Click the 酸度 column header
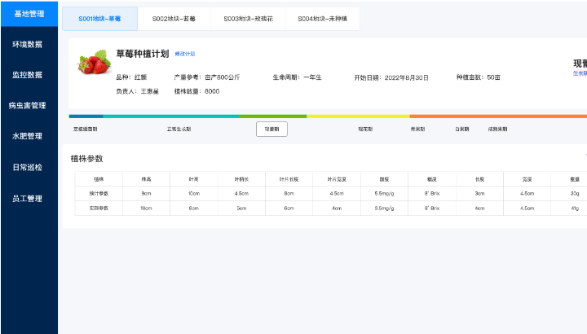Screen dimensions: 587x334 (x=385, y=179)
